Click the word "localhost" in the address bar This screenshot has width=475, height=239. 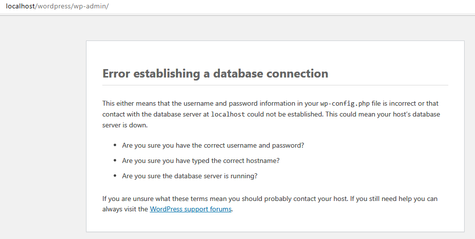click(x=20, y=6)
